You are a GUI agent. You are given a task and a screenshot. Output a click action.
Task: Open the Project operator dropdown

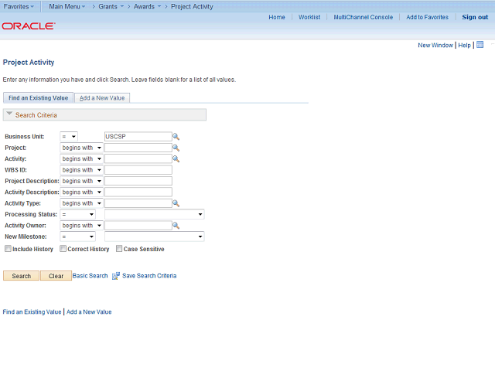[81, 148]
